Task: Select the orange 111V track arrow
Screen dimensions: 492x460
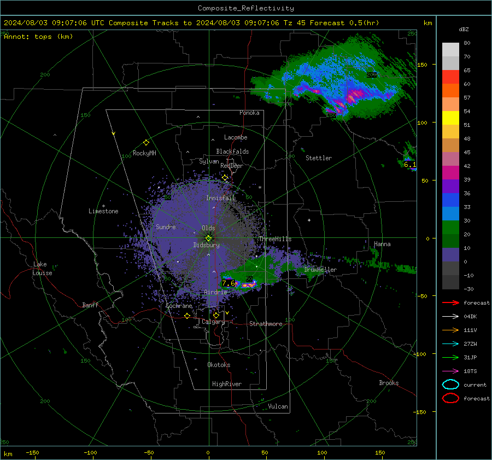Action: click(450, 330)
